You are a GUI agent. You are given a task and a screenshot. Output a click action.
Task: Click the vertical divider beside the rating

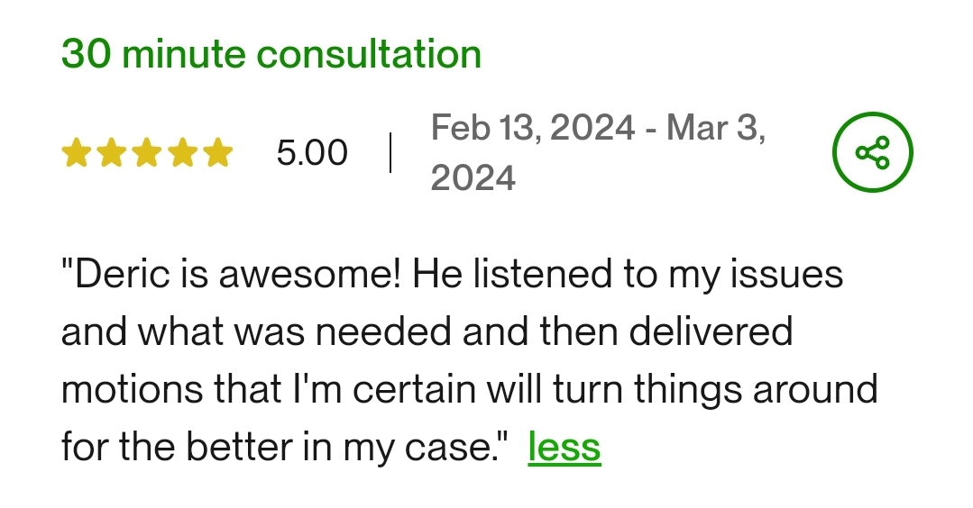pyautogui.click(x=390, y=153)
